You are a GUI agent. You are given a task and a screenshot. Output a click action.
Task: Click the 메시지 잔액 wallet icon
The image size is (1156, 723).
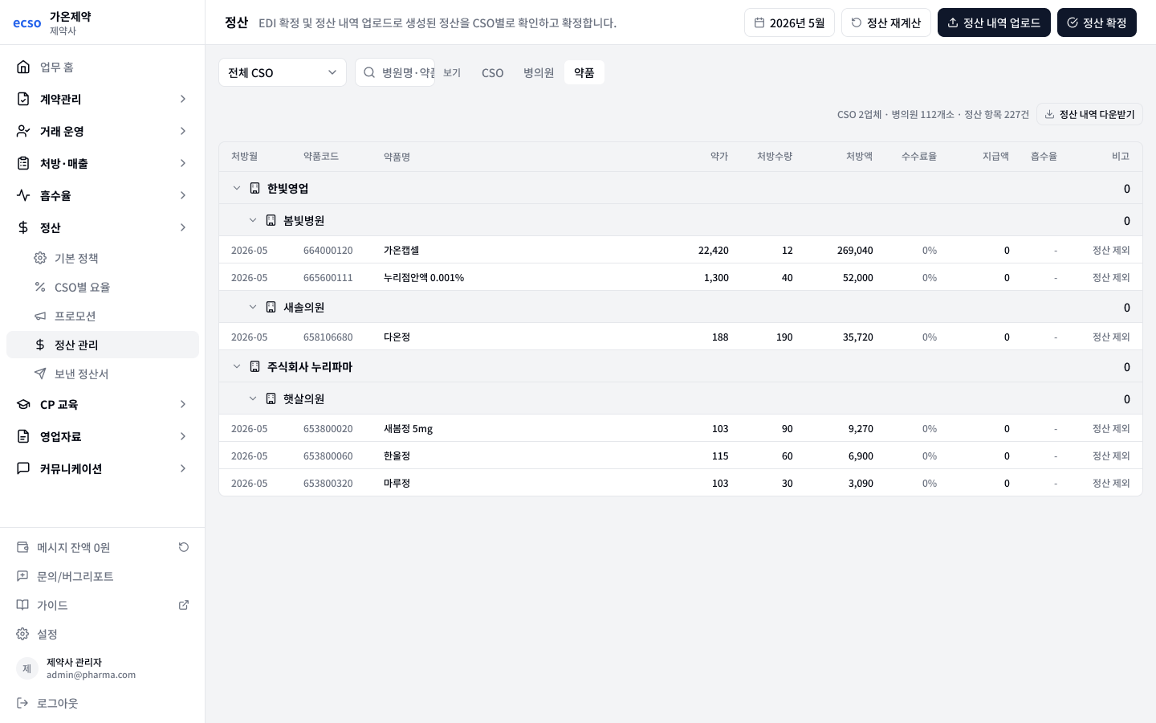pyautogui.click(x=22, y=547)
